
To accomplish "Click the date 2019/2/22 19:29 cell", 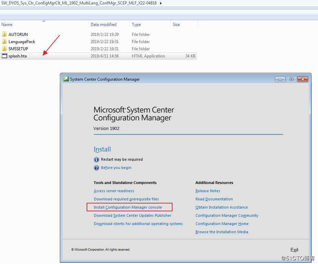I will tap(105, 35).
